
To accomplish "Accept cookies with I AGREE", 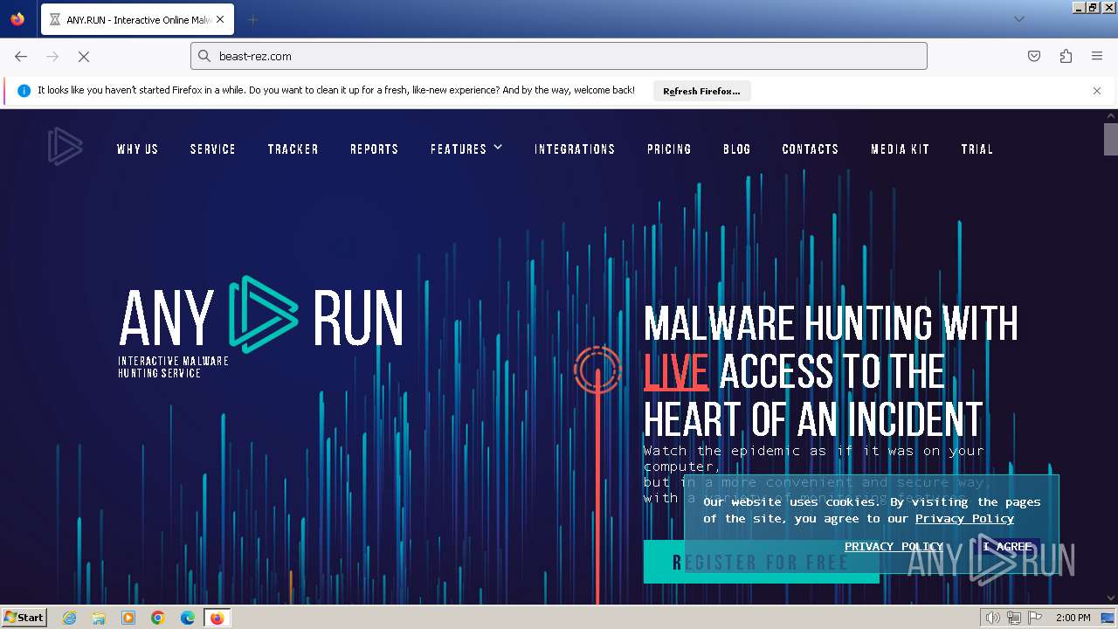I will click(x=1007, y=546).
